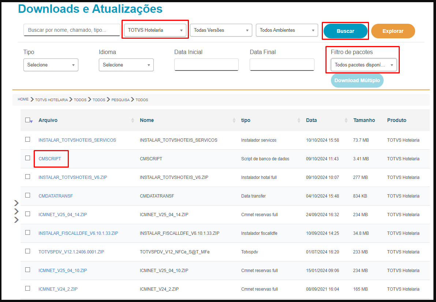Check the INSTALAR_TOTVSHOTEIS_SERVICOS row checkbox

[27, 139]
